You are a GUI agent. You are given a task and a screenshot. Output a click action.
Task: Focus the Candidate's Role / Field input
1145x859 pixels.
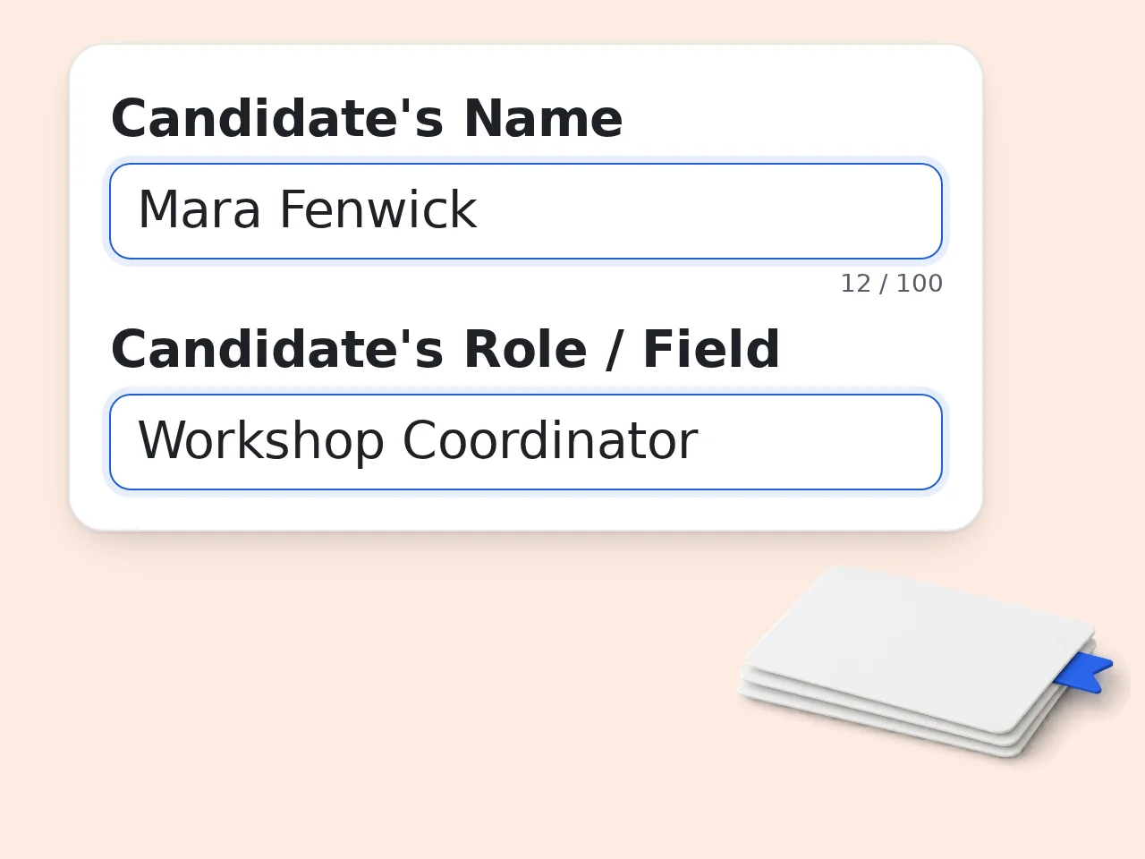(526, 442)
